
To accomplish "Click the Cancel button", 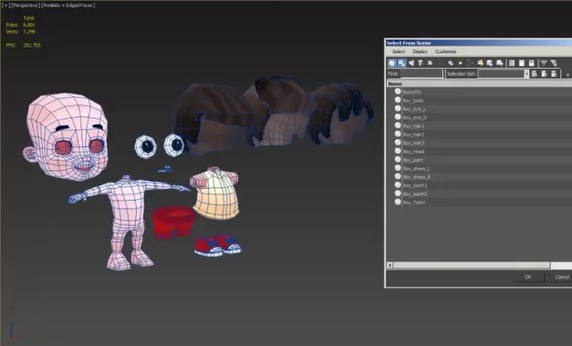I will coord(561,277).
